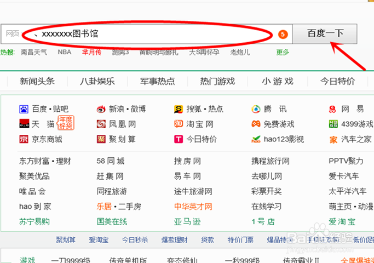This screenshot has width=374, height=263.
Task: Click the 4399 games green icon
Action: (x=333, y=124)
